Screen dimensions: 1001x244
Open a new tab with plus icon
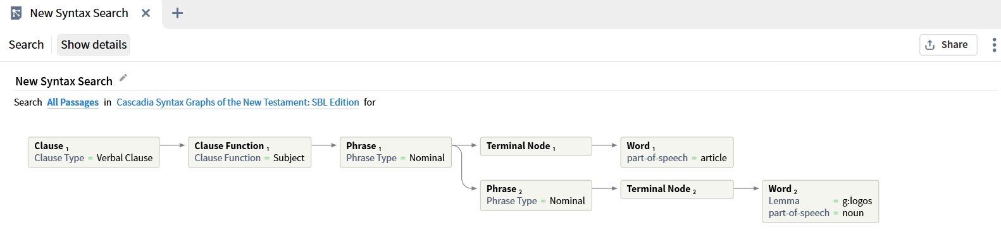pyautogui.click(x=178, y=13)
